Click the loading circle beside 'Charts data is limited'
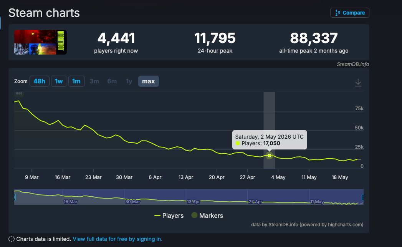 pyautogui.click(x=12, y=239)
